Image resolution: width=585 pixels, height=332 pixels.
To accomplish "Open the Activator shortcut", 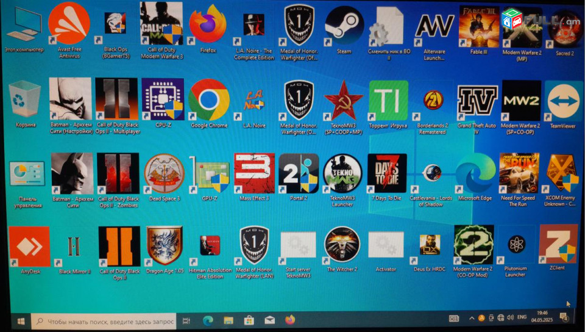I will [386, 245].
